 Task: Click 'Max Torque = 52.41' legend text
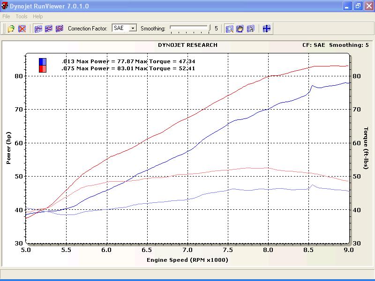coord(165,68)
